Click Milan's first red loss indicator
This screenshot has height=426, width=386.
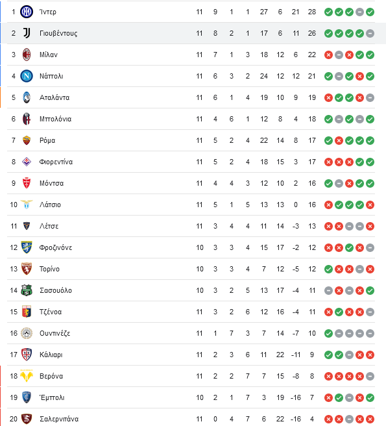(328, 55)
